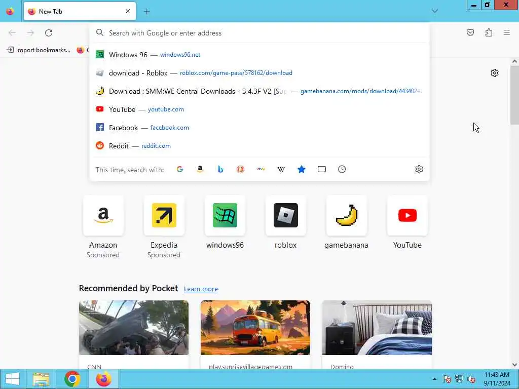The width and height of the screenshot is (519, 389).
Task: Open the Extensions puzzle icon
Action: click(x=489, y=32)
